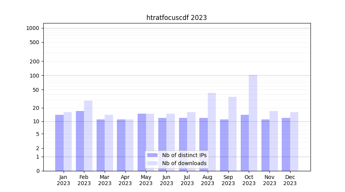Select the 'Jan 2023' x-axis label

coord(64,180)
